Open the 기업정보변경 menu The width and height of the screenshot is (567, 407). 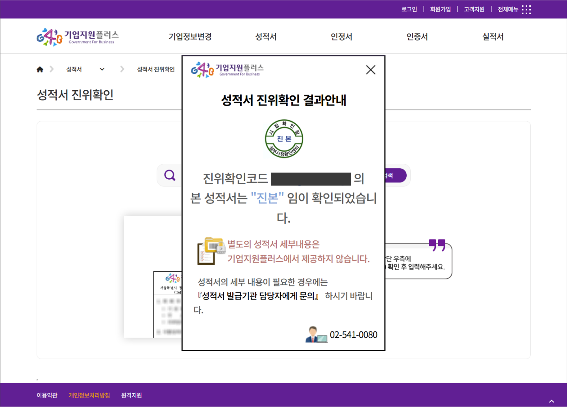click(x=190, y=37)
